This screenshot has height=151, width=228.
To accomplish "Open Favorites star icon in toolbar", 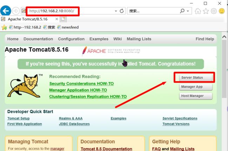I will 206,11.
